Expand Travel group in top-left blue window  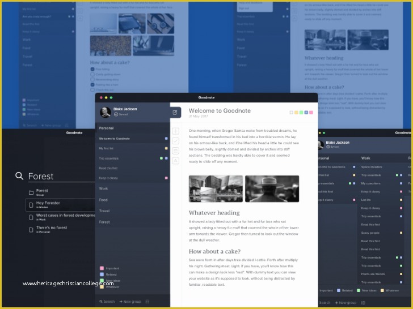48,57
